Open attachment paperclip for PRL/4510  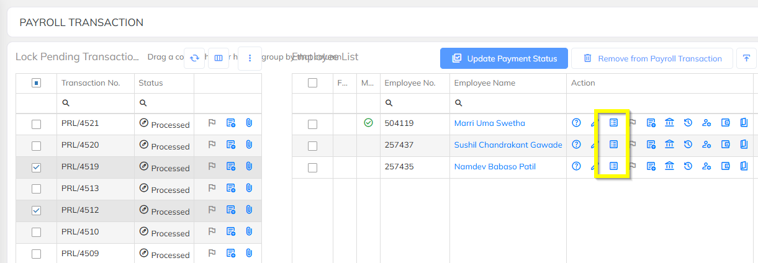(249, 231)
